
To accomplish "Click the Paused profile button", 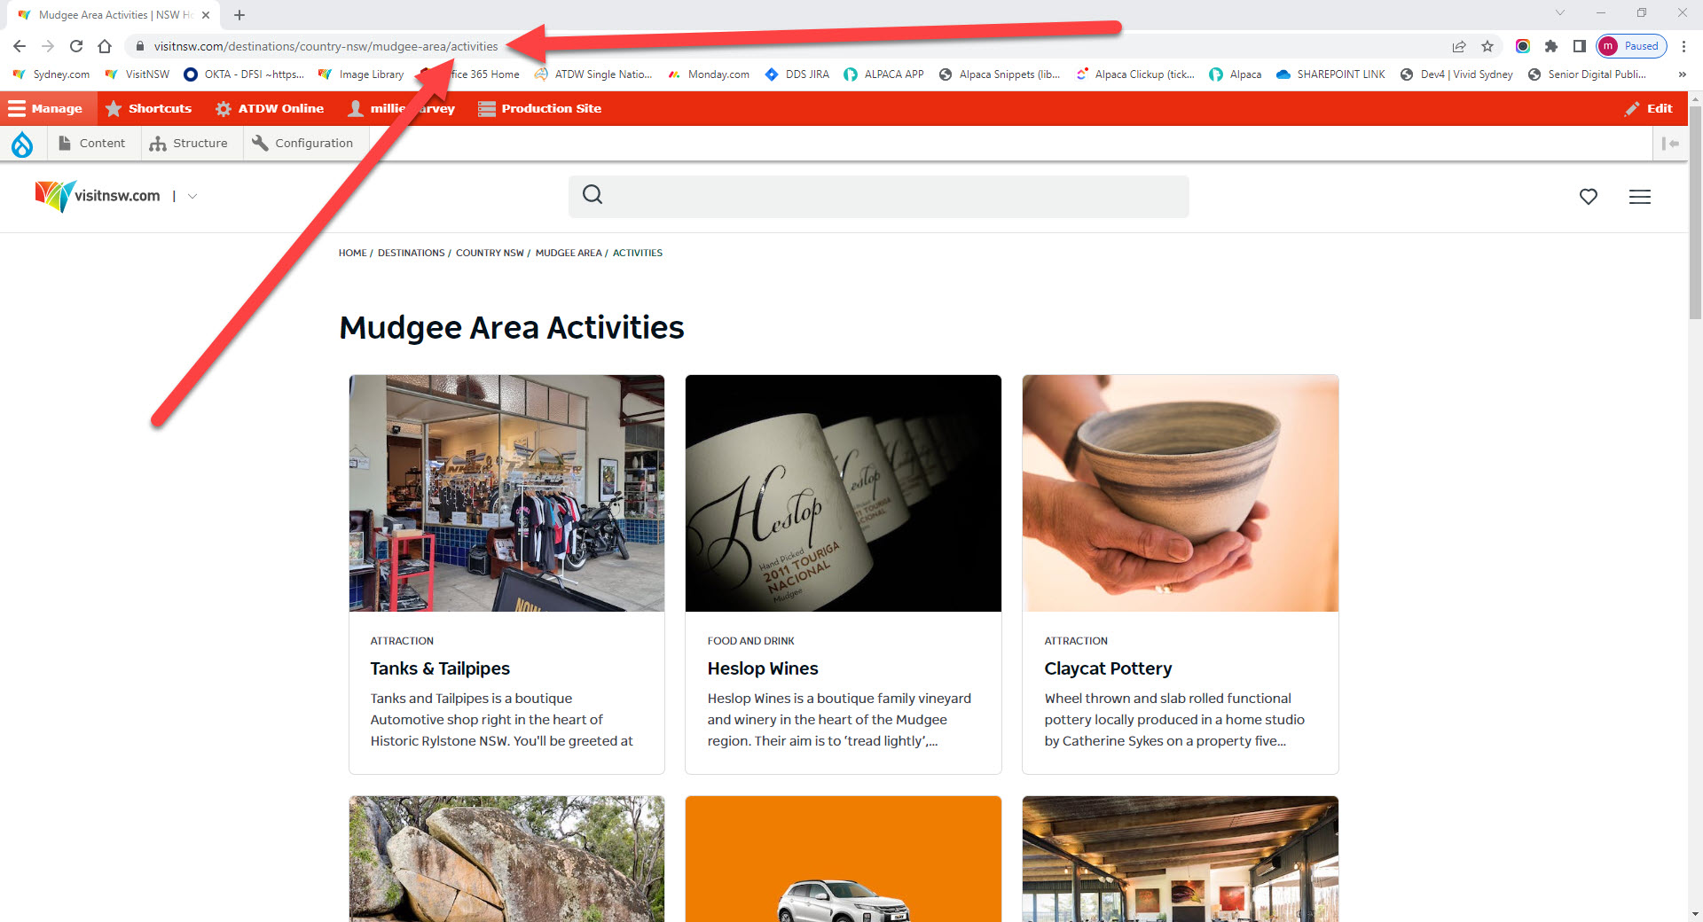I will [x=1632, y=46].
